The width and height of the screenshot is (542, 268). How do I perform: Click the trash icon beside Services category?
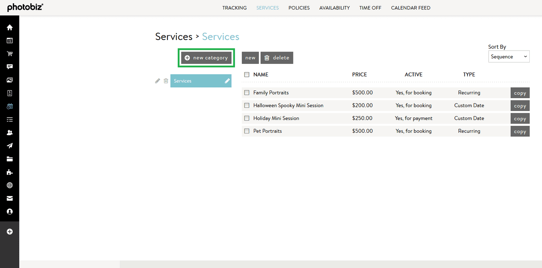(x=166, y=81)
